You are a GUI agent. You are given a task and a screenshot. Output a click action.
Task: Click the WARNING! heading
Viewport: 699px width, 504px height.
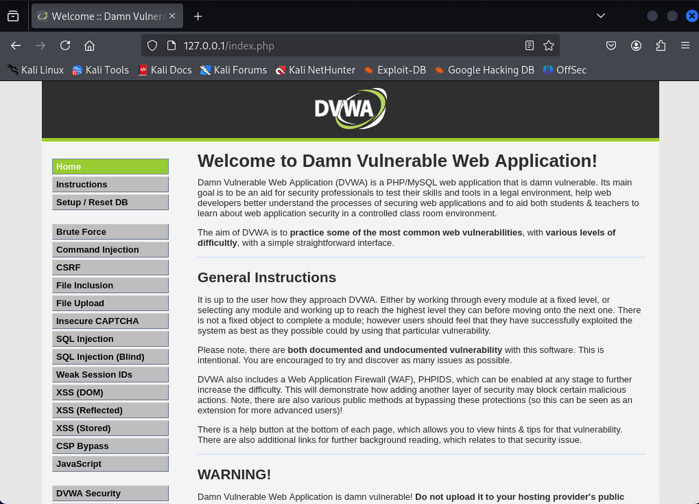(x=234, y=474)
